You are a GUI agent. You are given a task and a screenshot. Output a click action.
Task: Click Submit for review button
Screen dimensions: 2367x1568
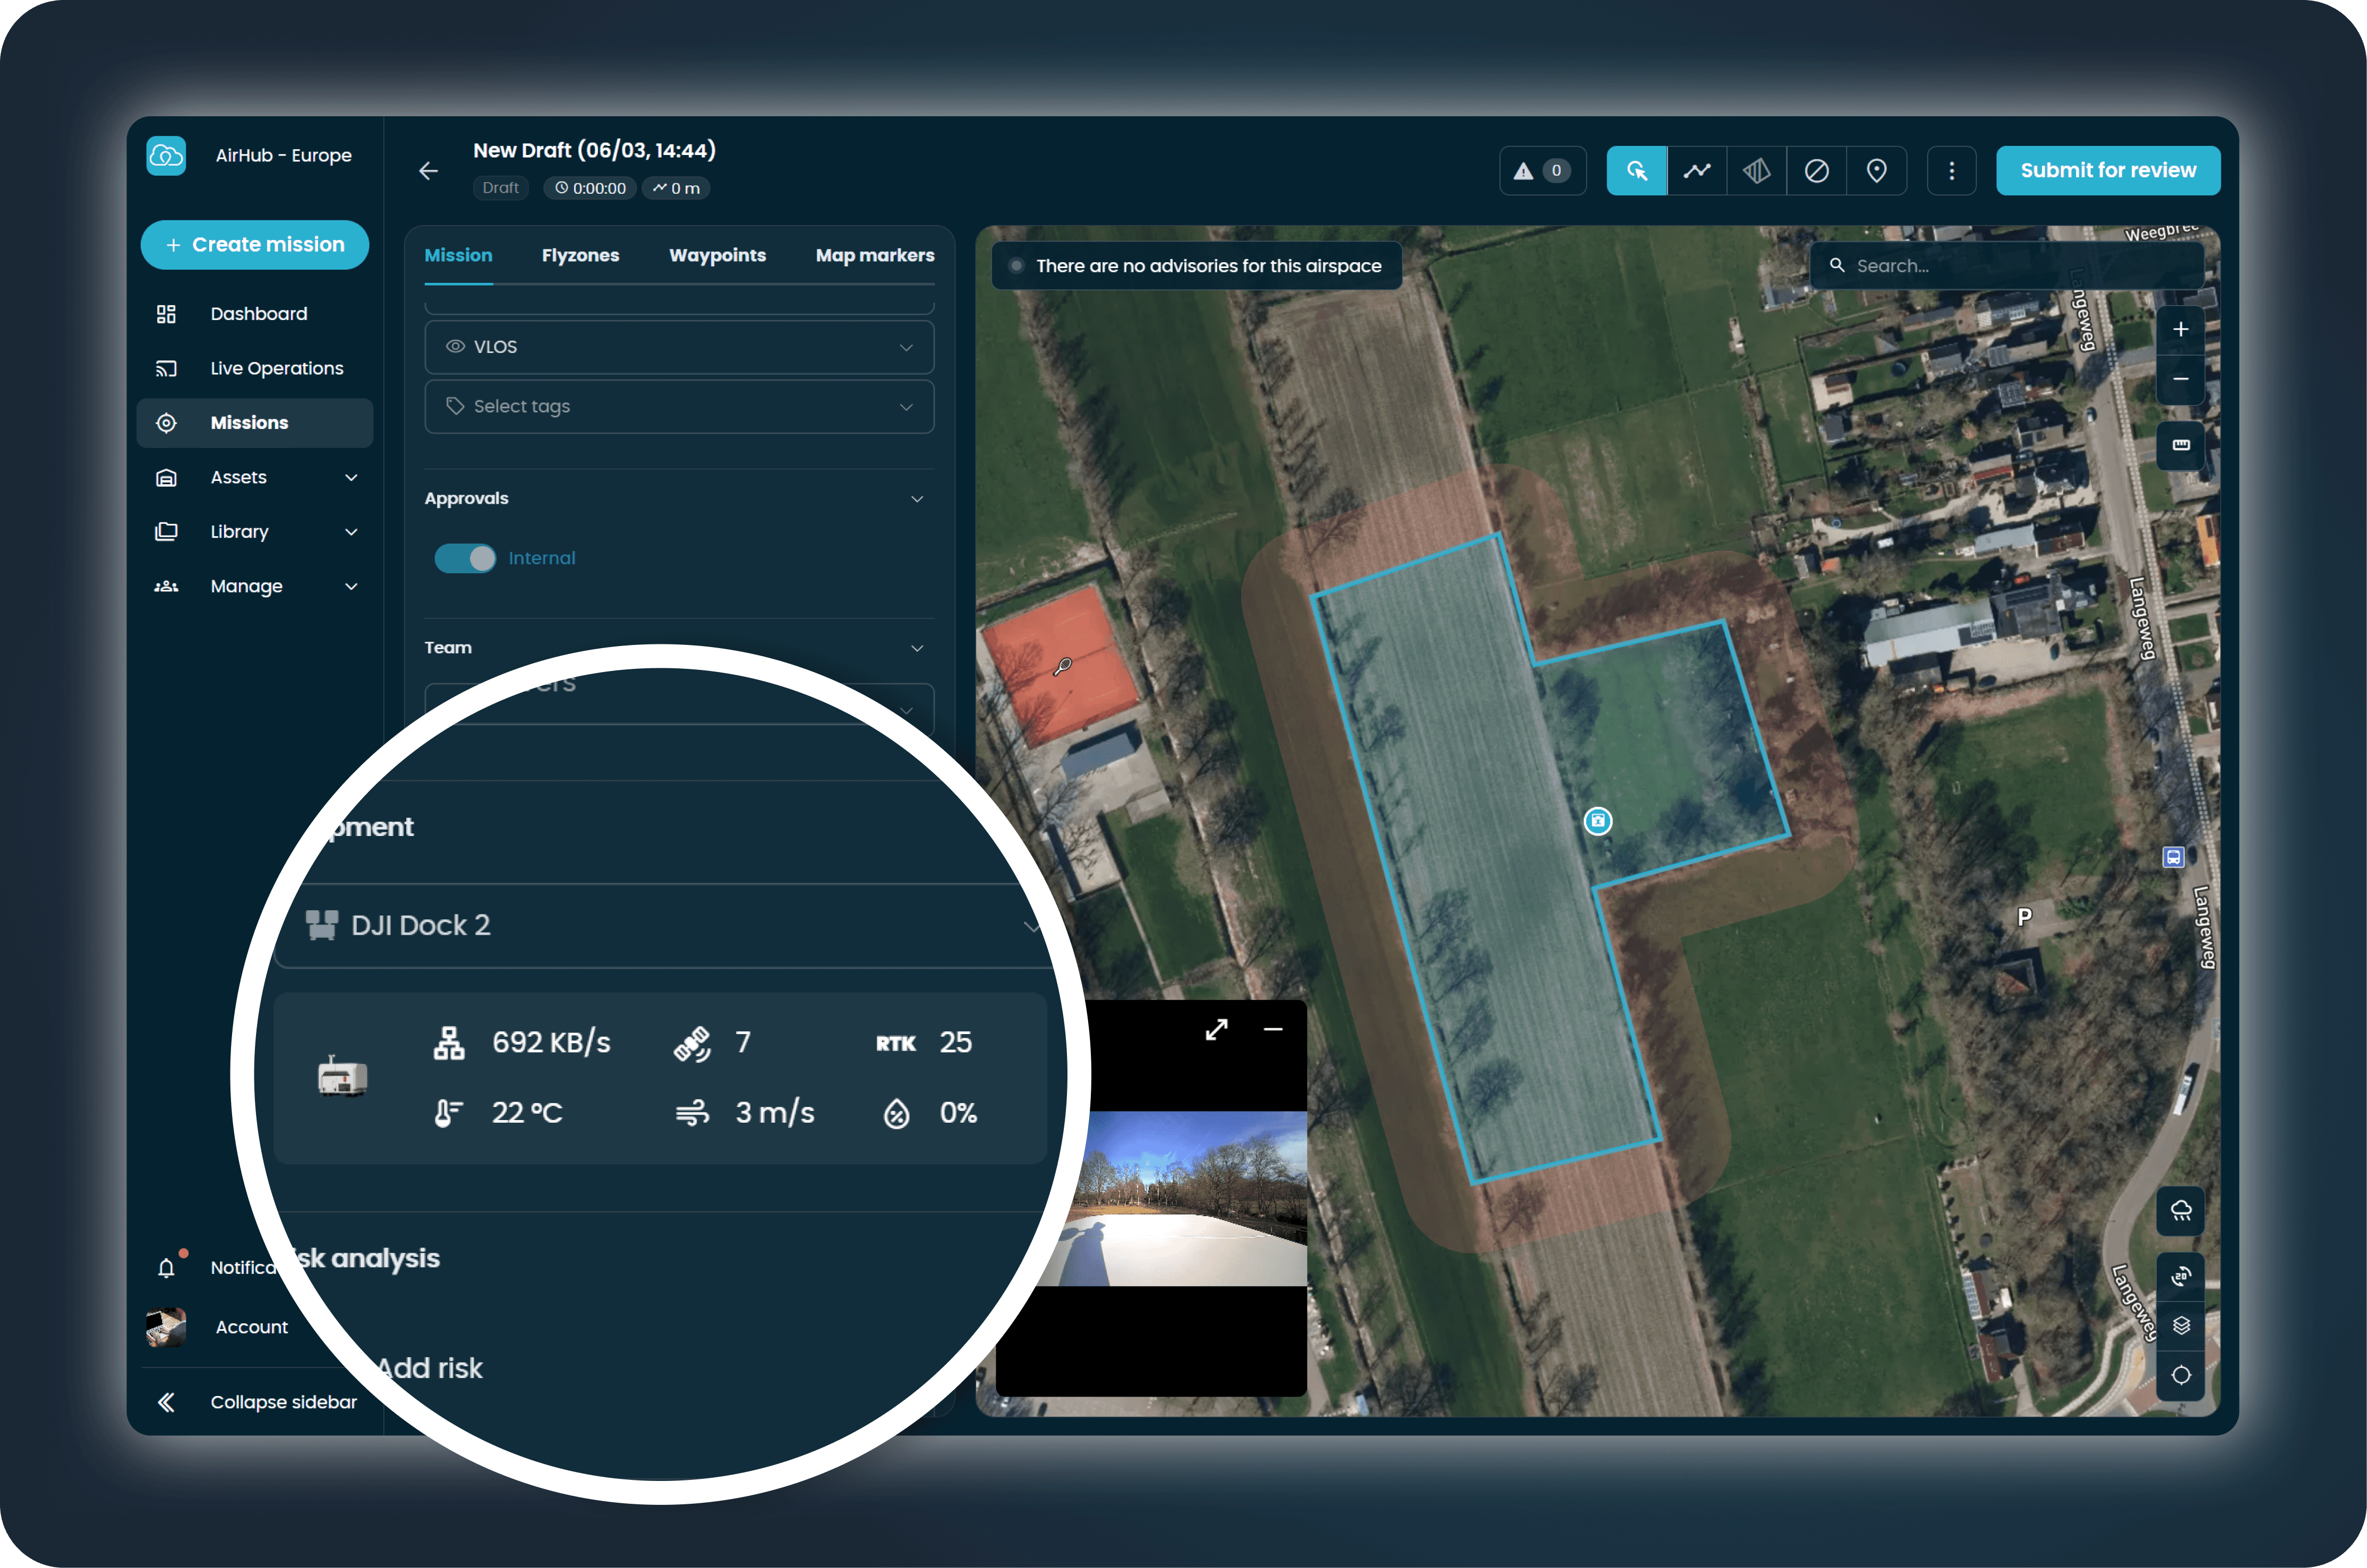(x=2108, y=171)
